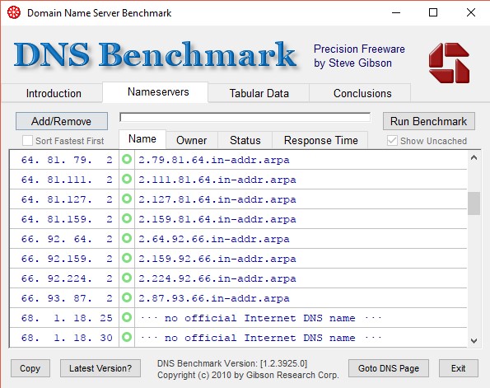Click name 2.159.81.64.in-addr.arpa
Viewport: 490px width, 388px height.
coord(217,219)
